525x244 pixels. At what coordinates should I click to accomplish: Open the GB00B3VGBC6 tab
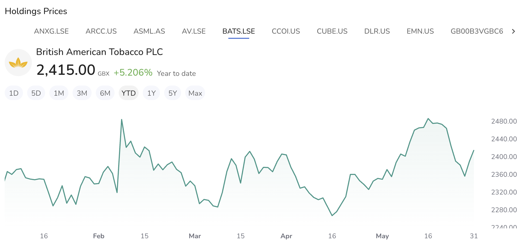(x=477, y=31)
